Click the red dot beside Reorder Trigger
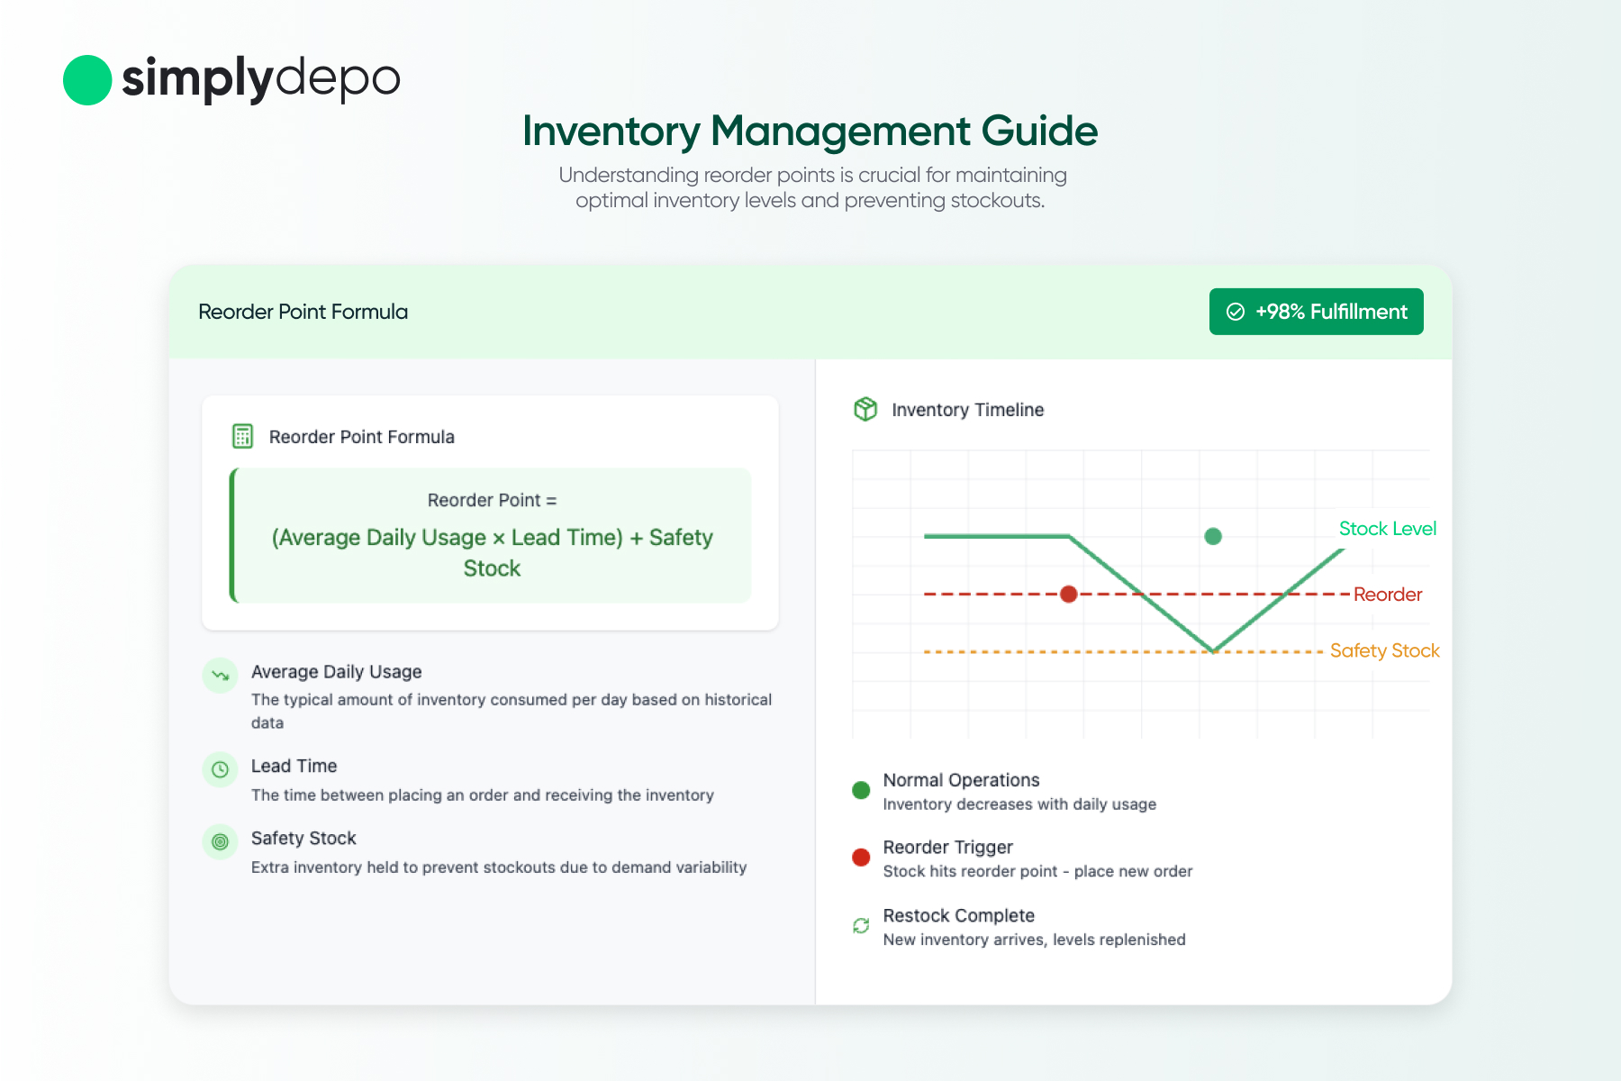 pyautogui.click(x=861, y=857)
